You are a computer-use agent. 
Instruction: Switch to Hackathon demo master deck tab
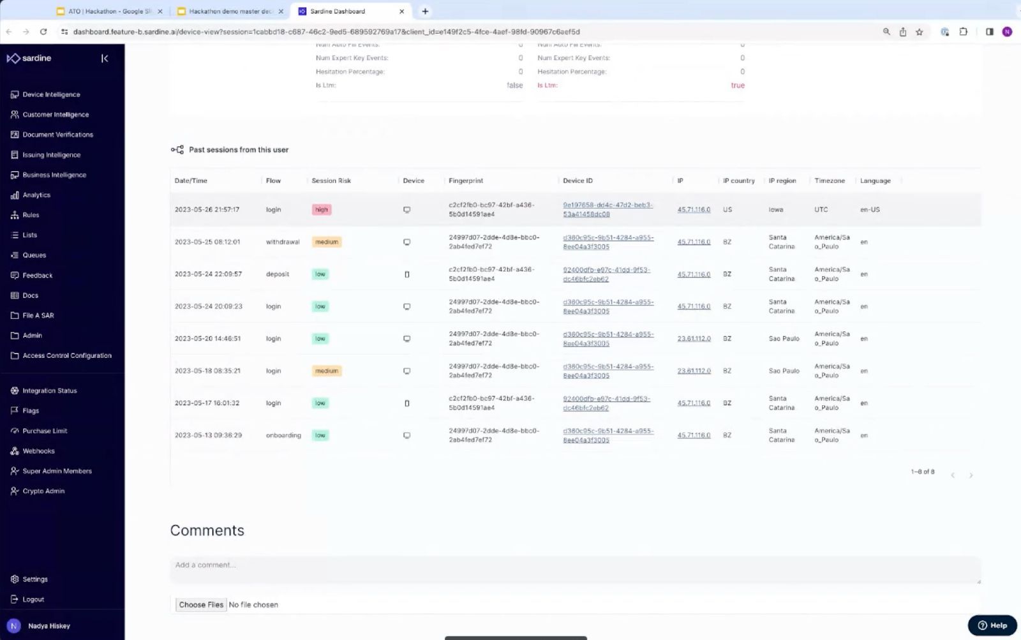pos(230,11)
